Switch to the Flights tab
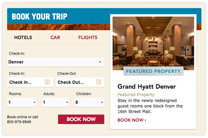Viewport: 208px width, 138px height. 88,38
